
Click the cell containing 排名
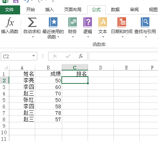(75, 74)
